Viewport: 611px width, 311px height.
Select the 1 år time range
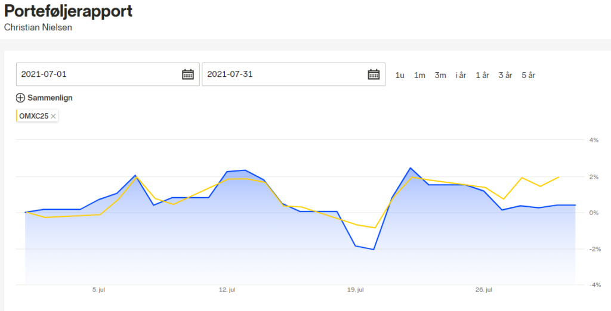click(x=482, y=76)
